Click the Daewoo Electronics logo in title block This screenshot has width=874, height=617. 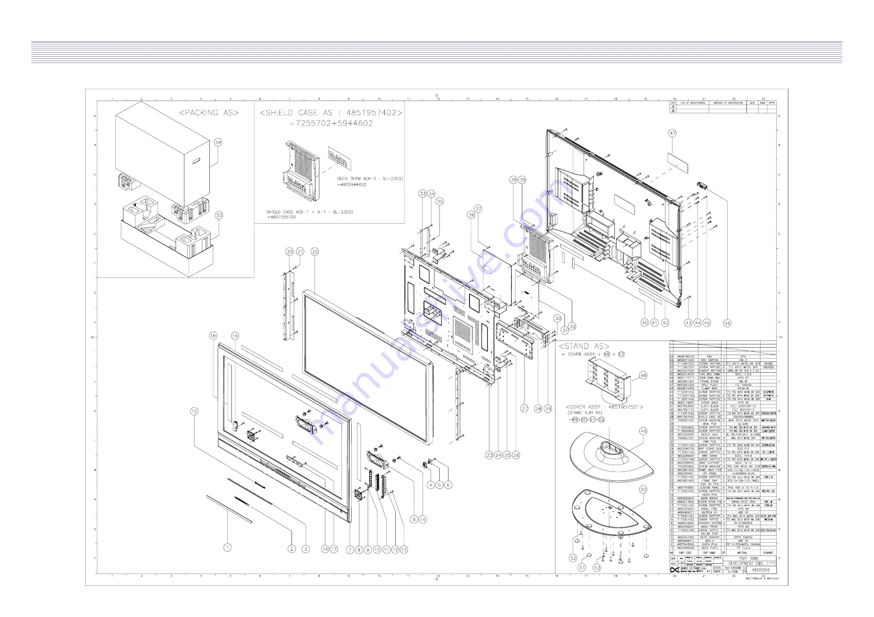674,570
